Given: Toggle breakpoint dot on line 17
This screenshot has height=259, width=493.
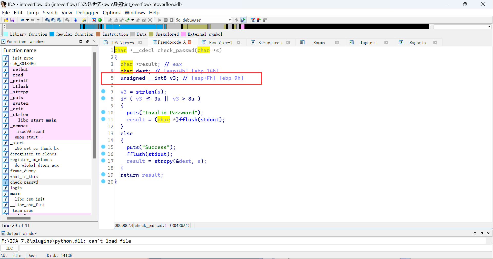Looking at the screenshot, I should [x=103, y=161].
